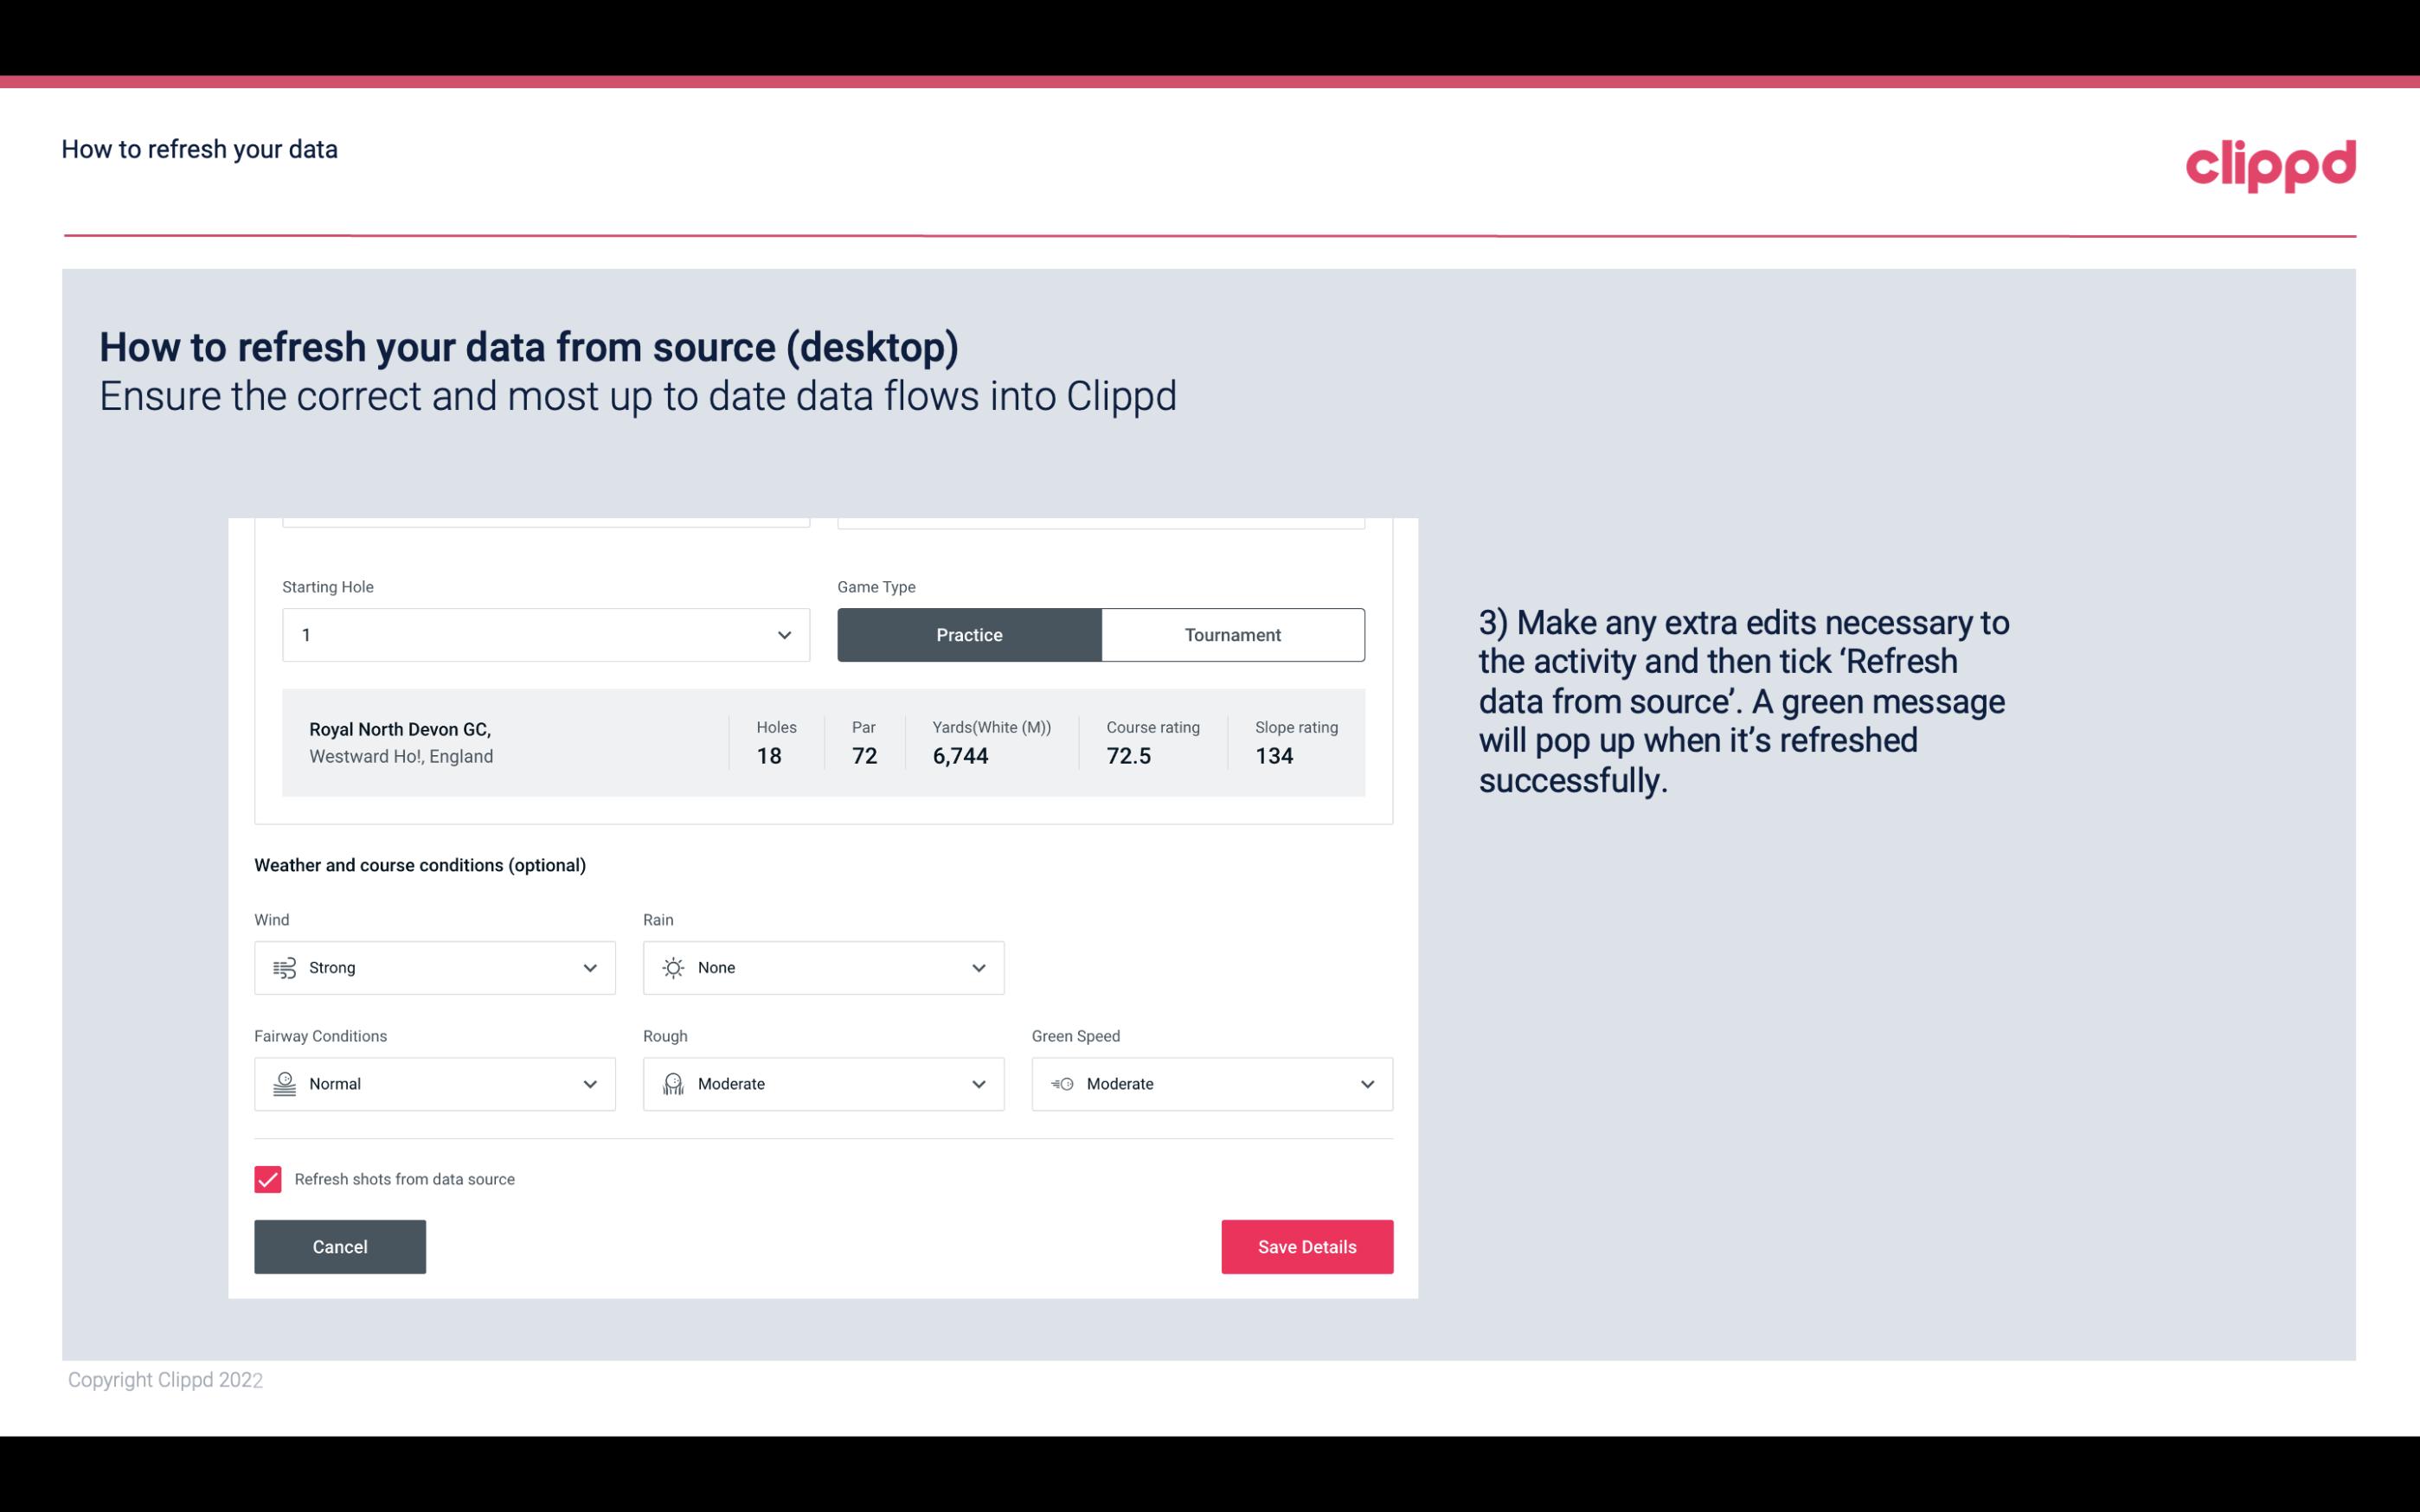This screenshot has height=1512, width=2420.
Task: Click the fairway conditions icon
Action: 284,1084
